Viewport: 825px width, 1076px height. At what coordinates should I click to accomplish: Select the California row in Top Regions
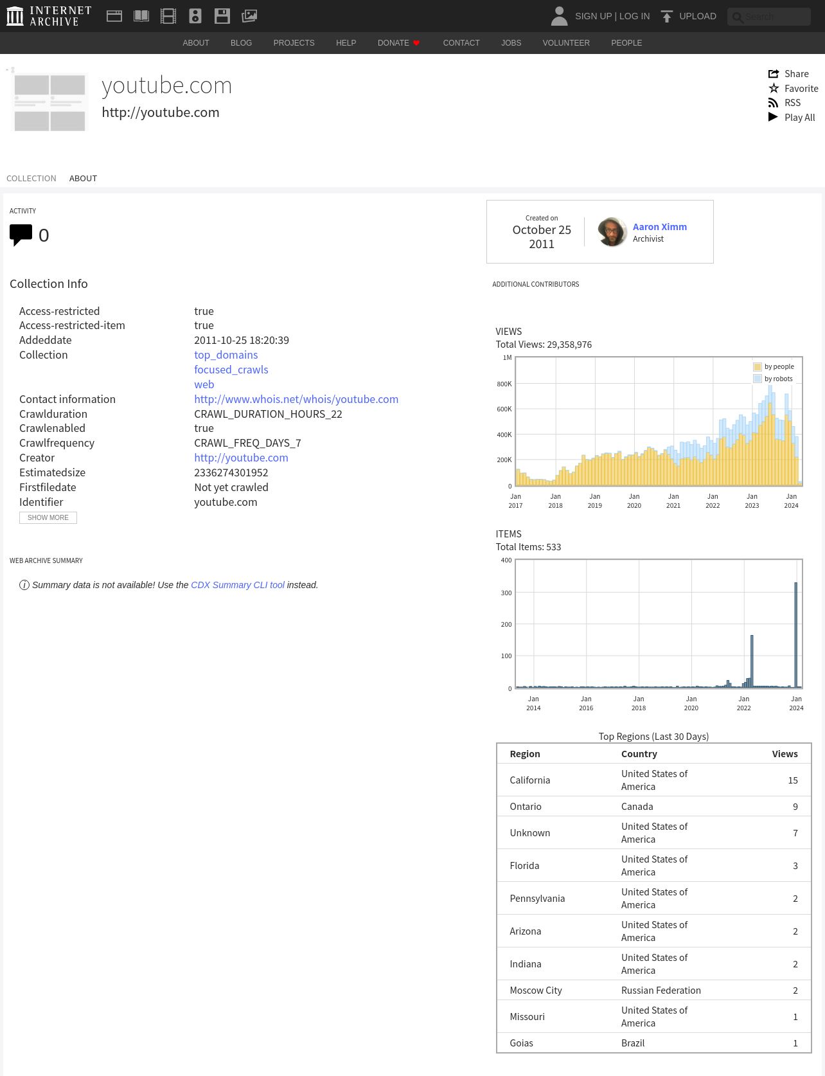pos(654,780)
